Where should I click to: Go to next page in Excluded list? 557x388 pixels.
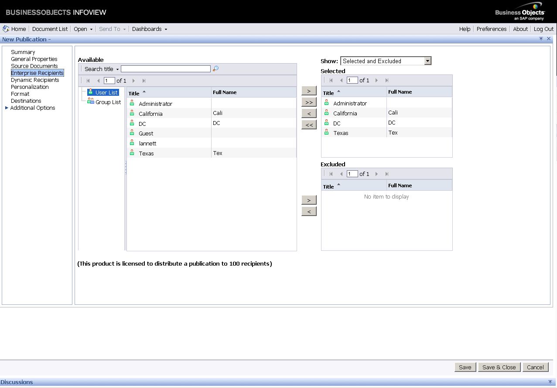click(x=376, y=174)
